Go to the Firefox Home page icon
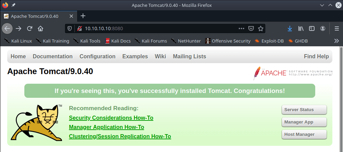 [x=40, y=28]
